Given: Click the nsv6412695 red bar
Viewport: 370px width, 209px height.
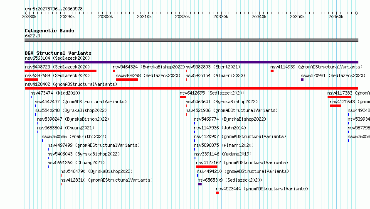Looking at the screenshot, I should click(183, 97).
